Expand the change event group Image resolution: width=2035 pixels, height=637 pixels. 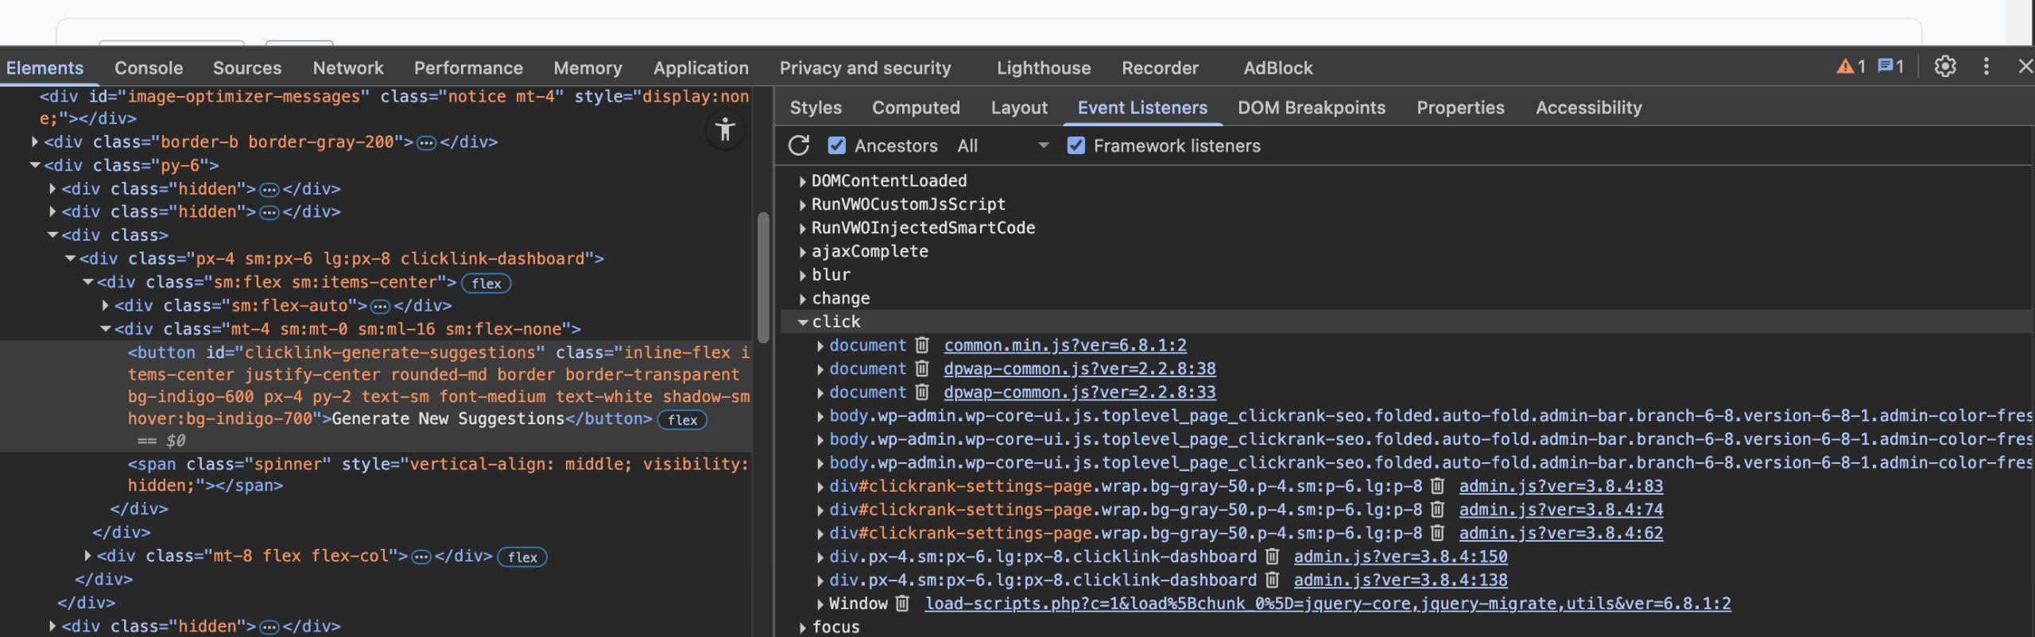click(x=803, y=299)
